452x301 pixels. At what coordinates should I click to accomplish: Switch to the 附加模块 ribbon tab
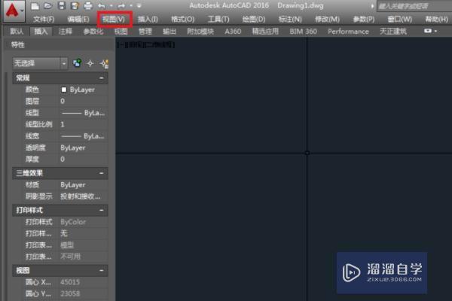tap(200, 32)
